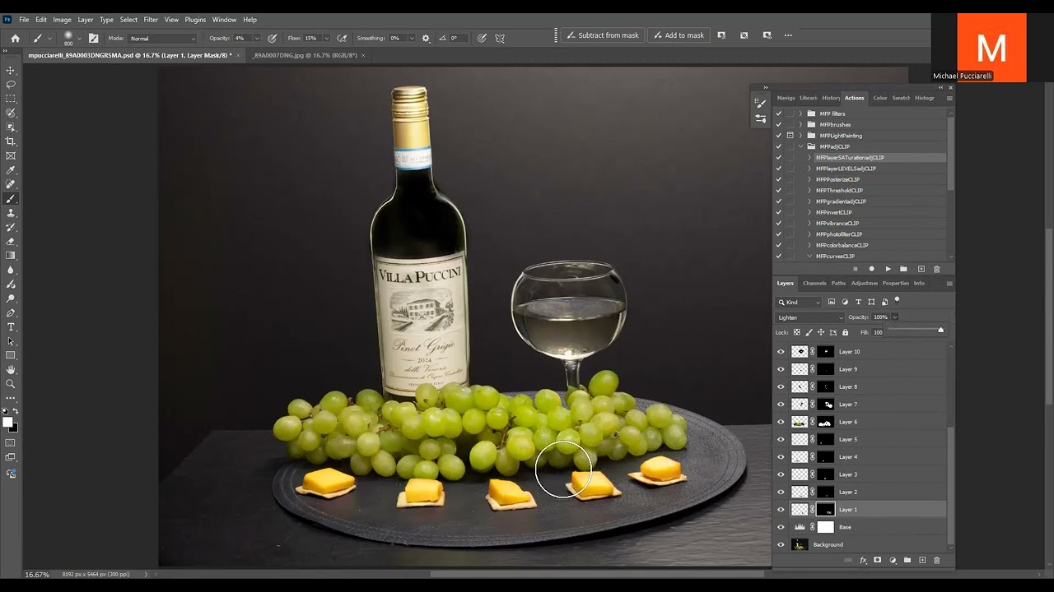The width and height of the screenshot is (1054, 592).
Task: Select the Crop tool
Action: point(11,141)
